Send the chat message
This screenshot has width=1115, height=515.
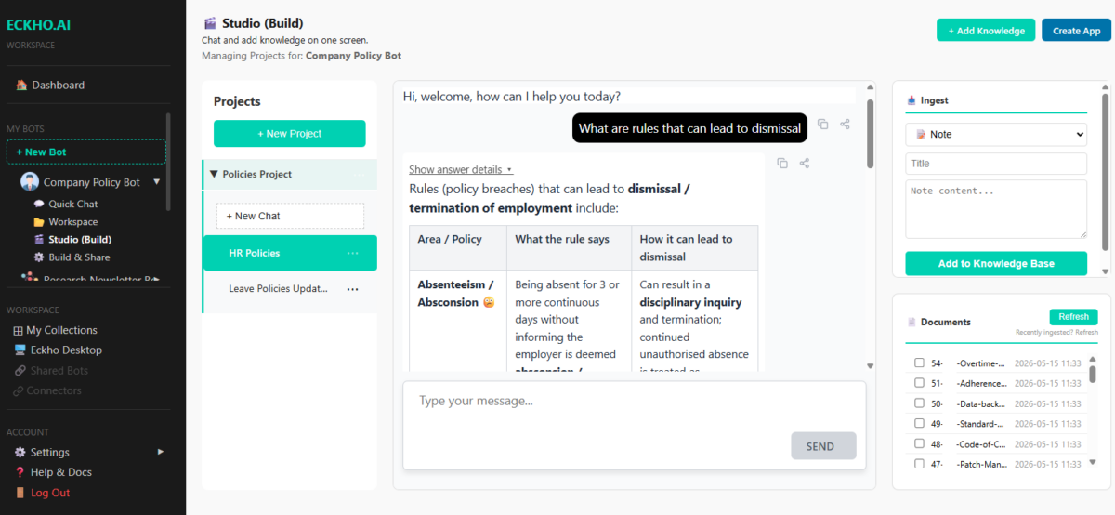(x=823, y=446)
